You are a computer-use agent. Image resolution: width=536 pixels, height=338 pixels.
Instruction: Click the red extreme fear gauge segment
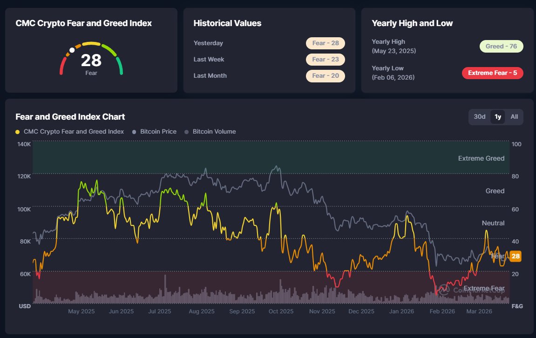tap(61, 66)
